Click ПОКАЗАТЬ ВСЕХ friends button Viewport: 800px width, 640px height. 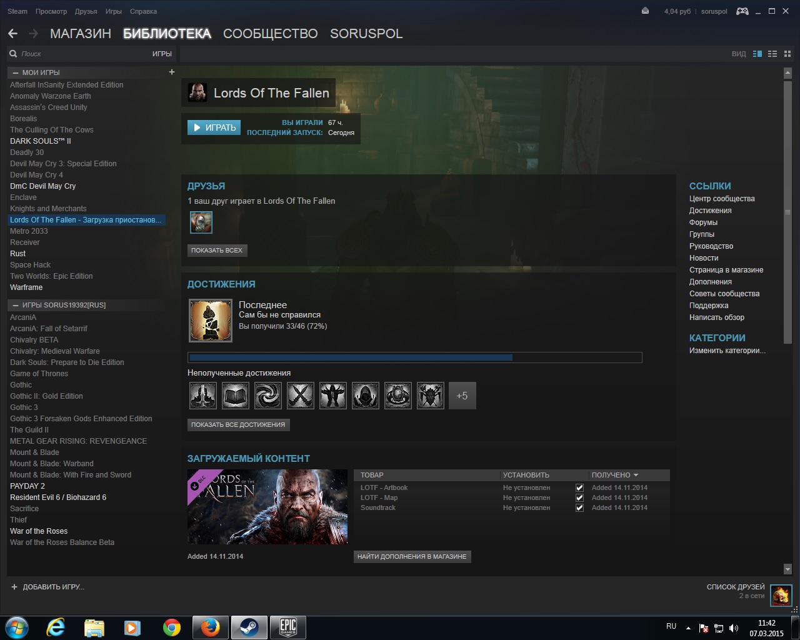217,250
